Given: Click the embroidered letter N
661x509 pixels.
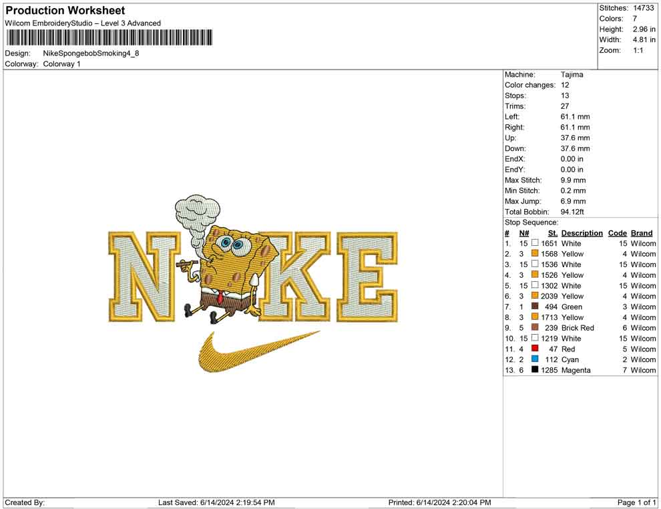Looking at the screenshot, I should (x=144, y=277).
